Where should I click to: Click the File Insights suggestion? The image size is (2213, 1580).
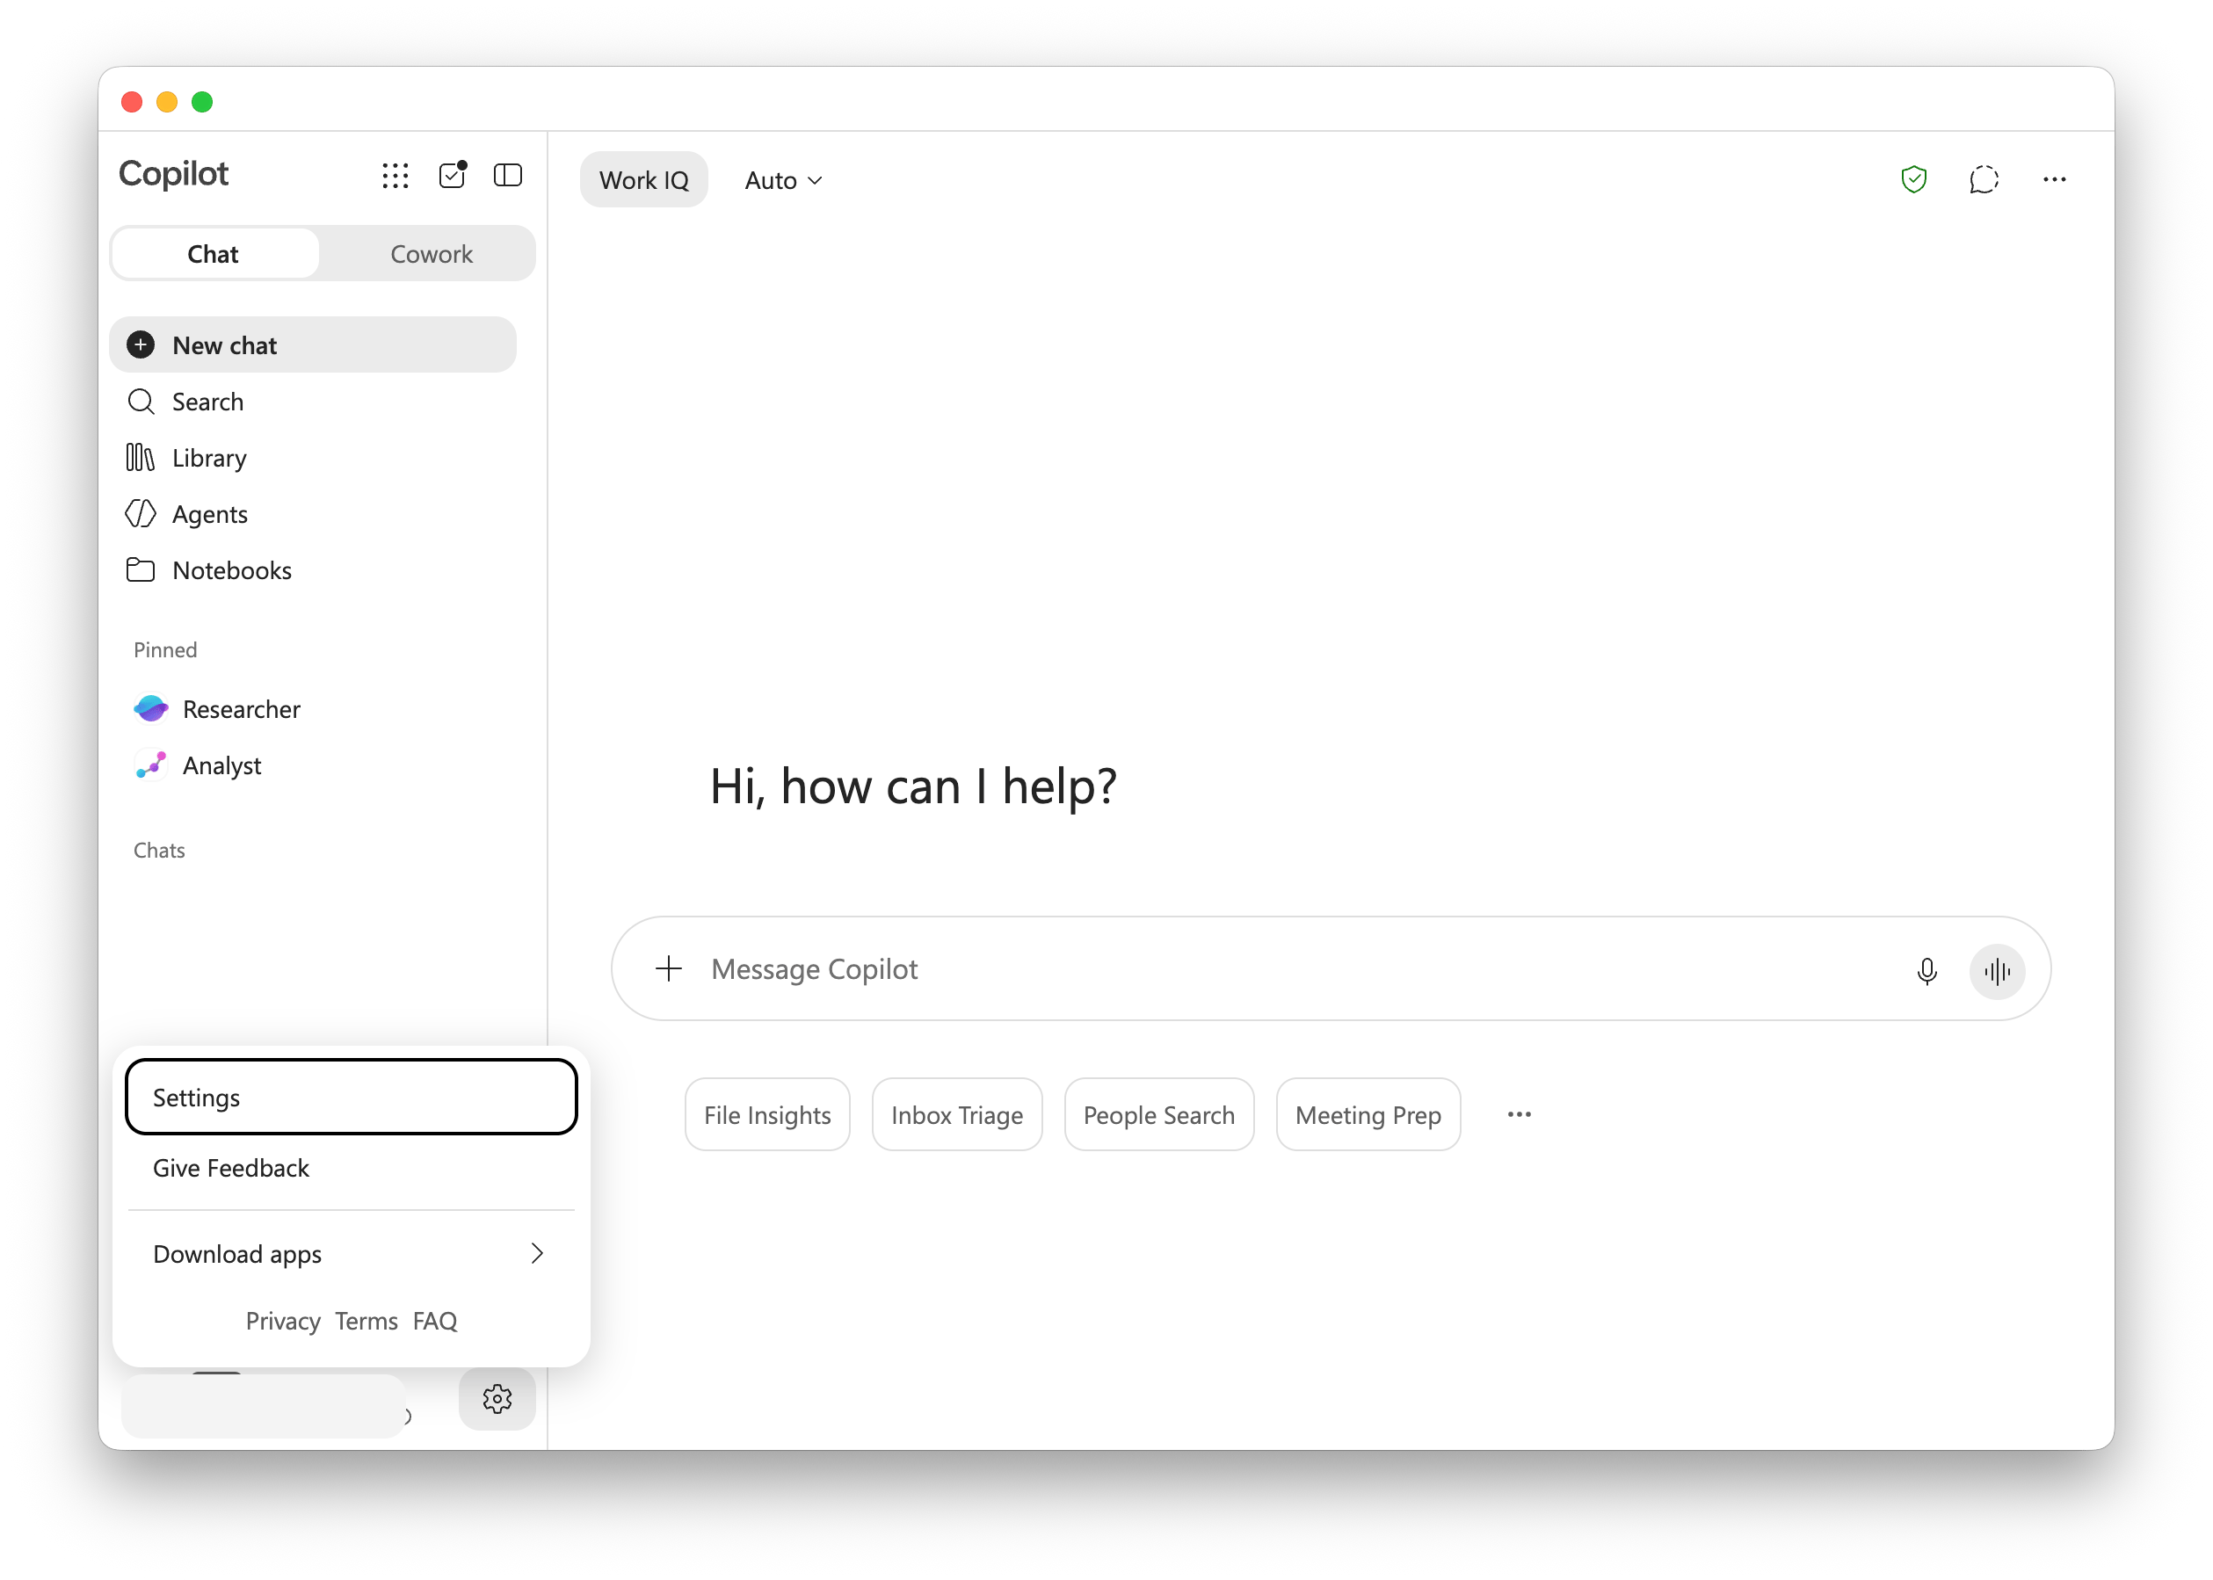pos(766,1115)
